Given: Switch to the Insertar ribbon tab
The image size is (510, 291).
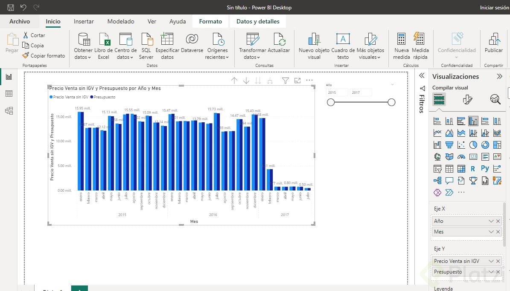Looking at the screenshot, I should point(84,21).
